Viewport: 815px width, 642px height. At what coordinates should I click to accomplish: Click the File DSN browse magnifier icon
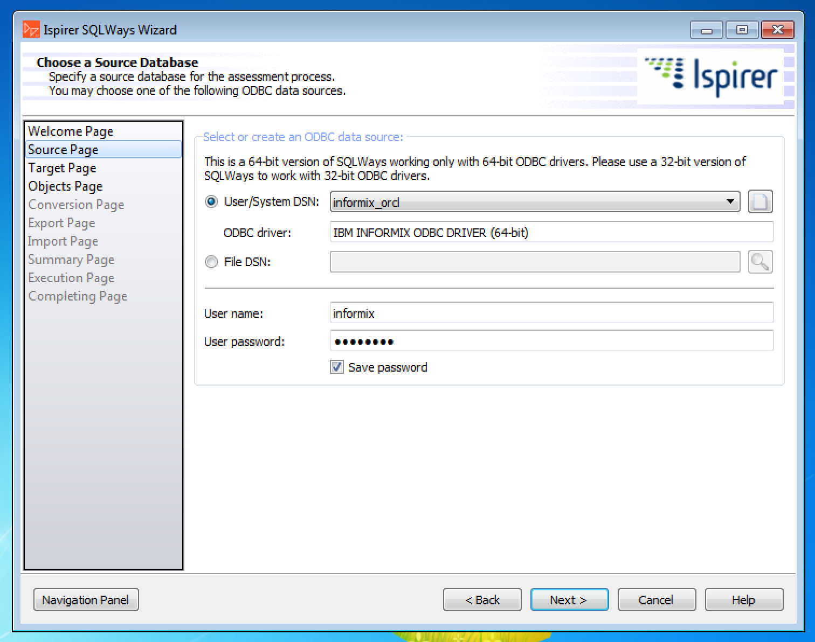760,262
